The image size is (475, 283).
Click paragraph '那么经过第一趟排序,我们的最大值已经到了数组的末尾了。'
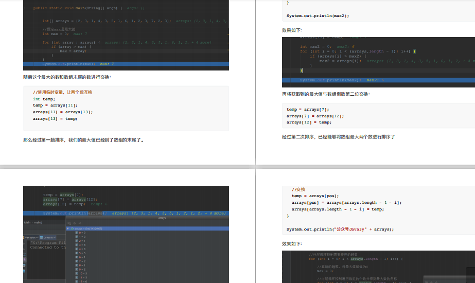[83, 140]
